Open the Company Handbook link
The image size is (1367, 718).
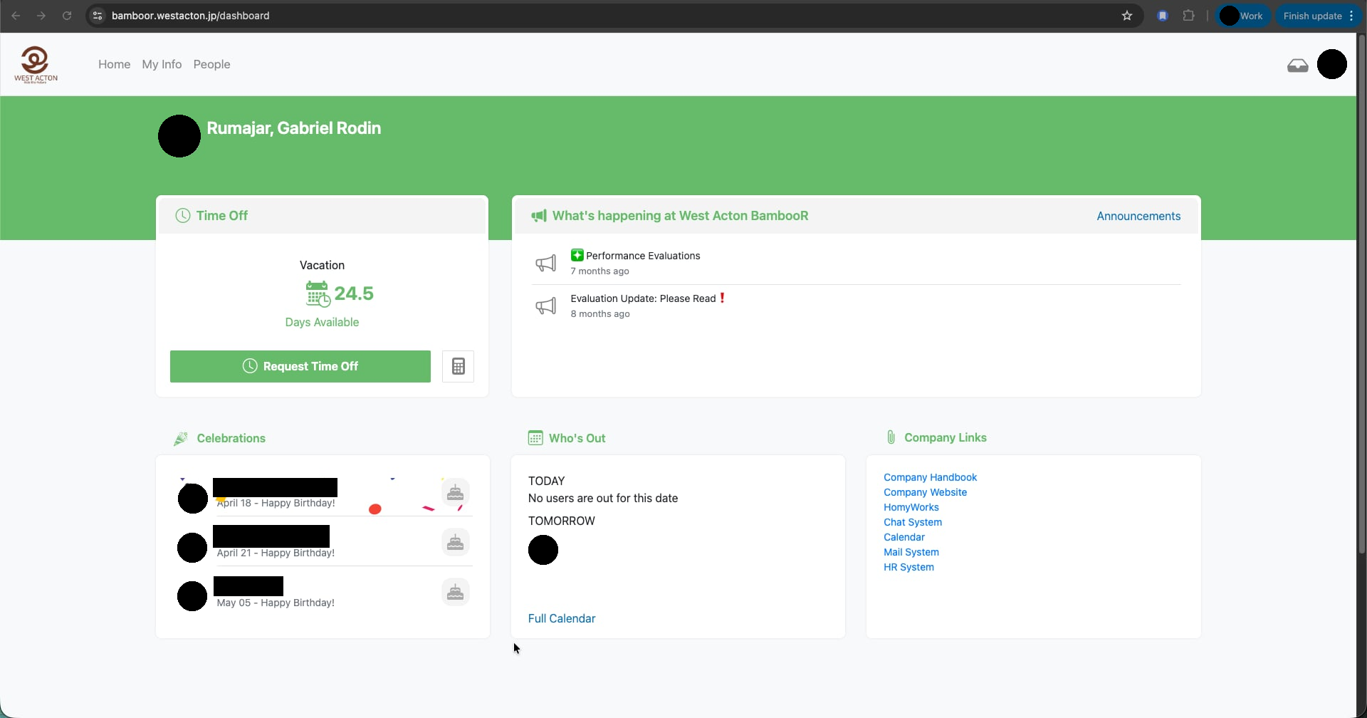[x=930, y=477]
